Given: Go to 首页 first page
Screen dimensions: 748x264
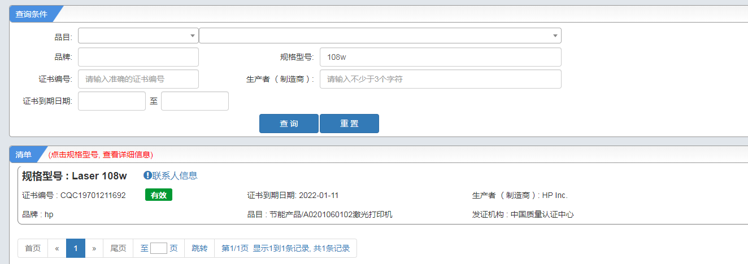Looking at the screenshot, I should click(33, 248).
